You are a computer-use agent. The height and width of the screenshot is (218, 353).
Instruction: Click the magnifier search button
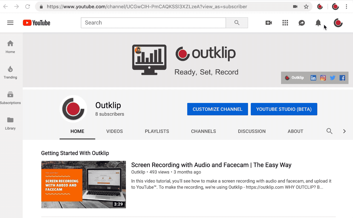(237, 23)
